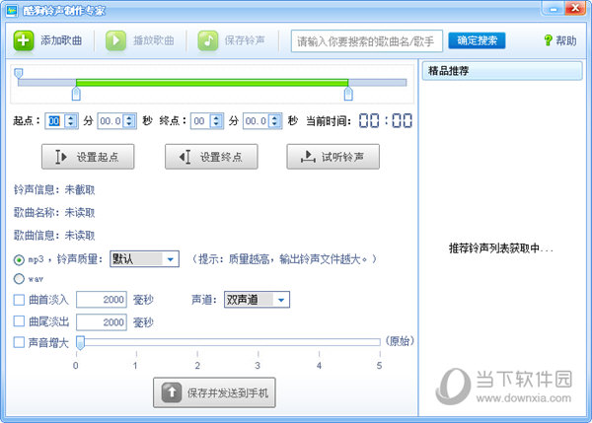Click the save ringtone music note icon
The image size is (592, 423).
(207, 40)
